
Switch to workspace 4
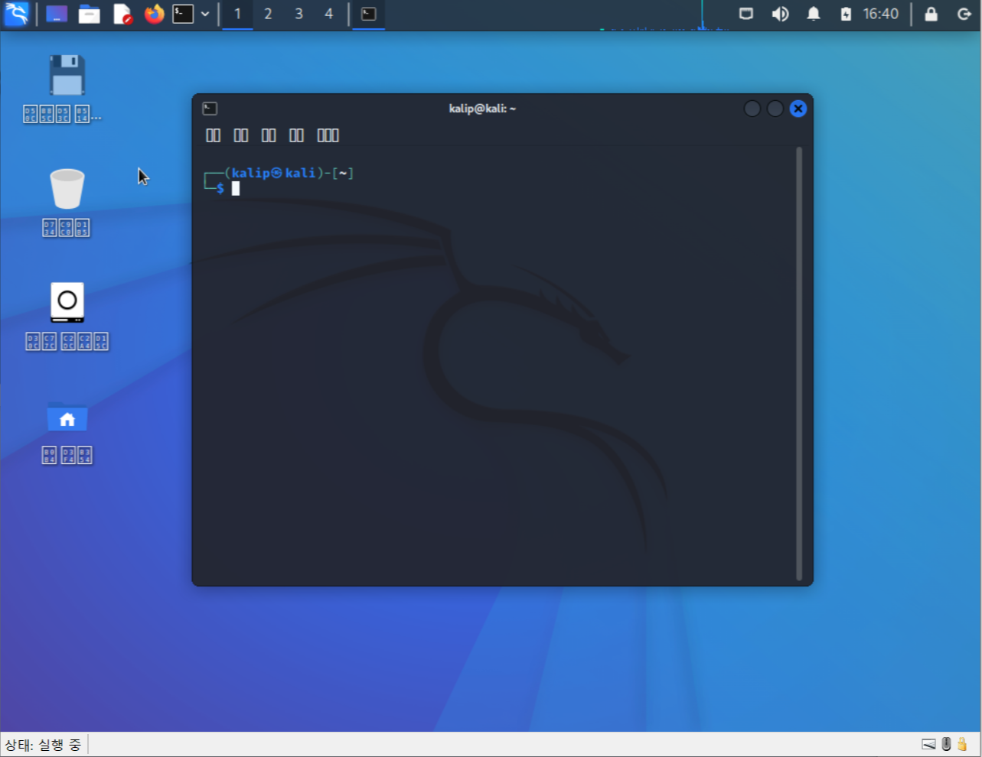point(329,14)
